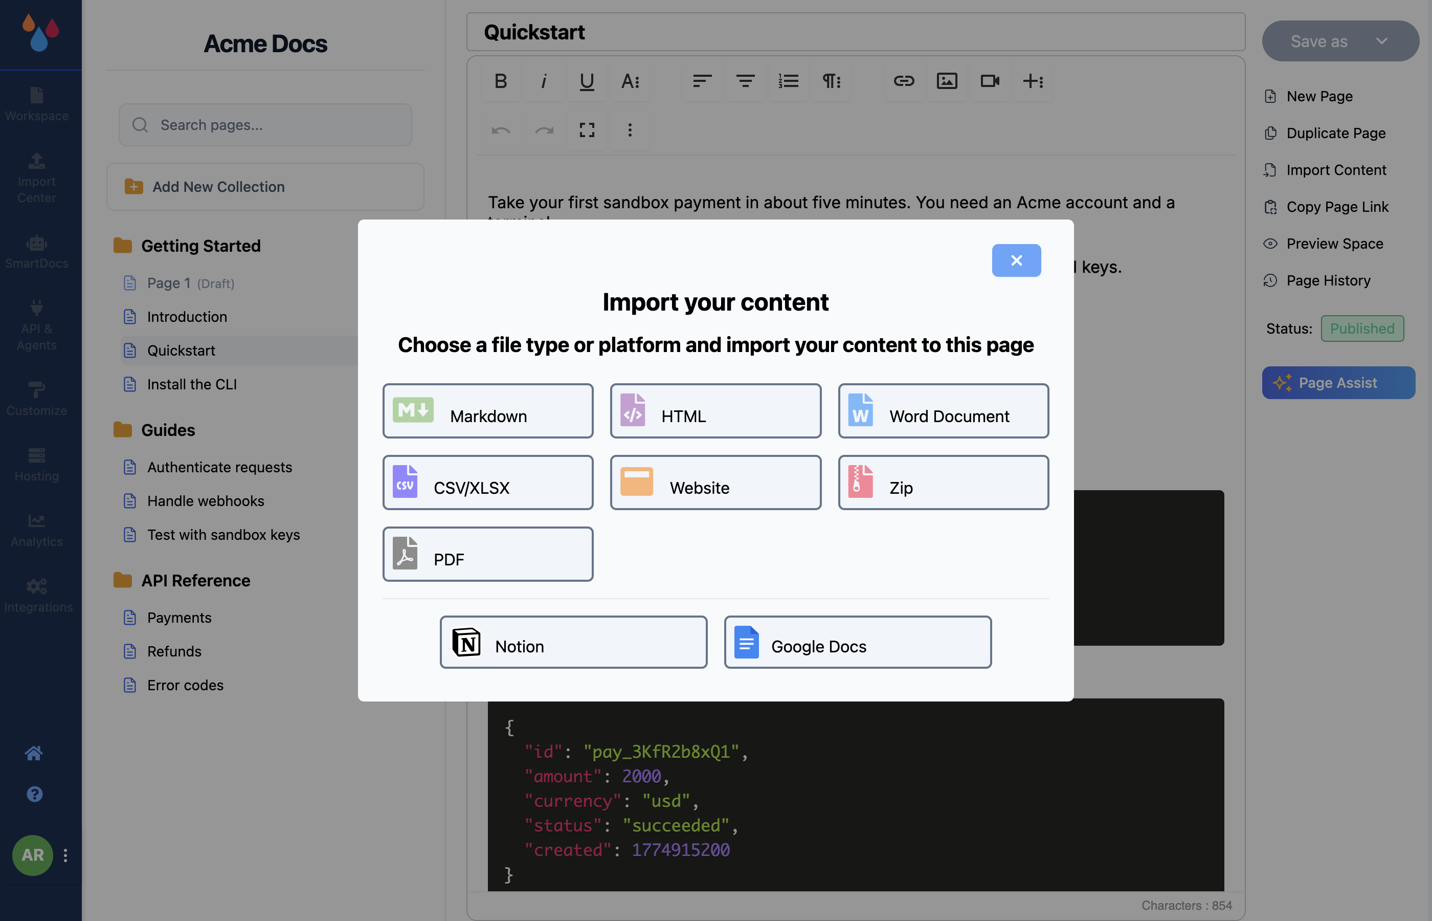The width and height of the screenshot is (1432, 921).
Task: Open user menu three dots
Action: coord(66,855)
